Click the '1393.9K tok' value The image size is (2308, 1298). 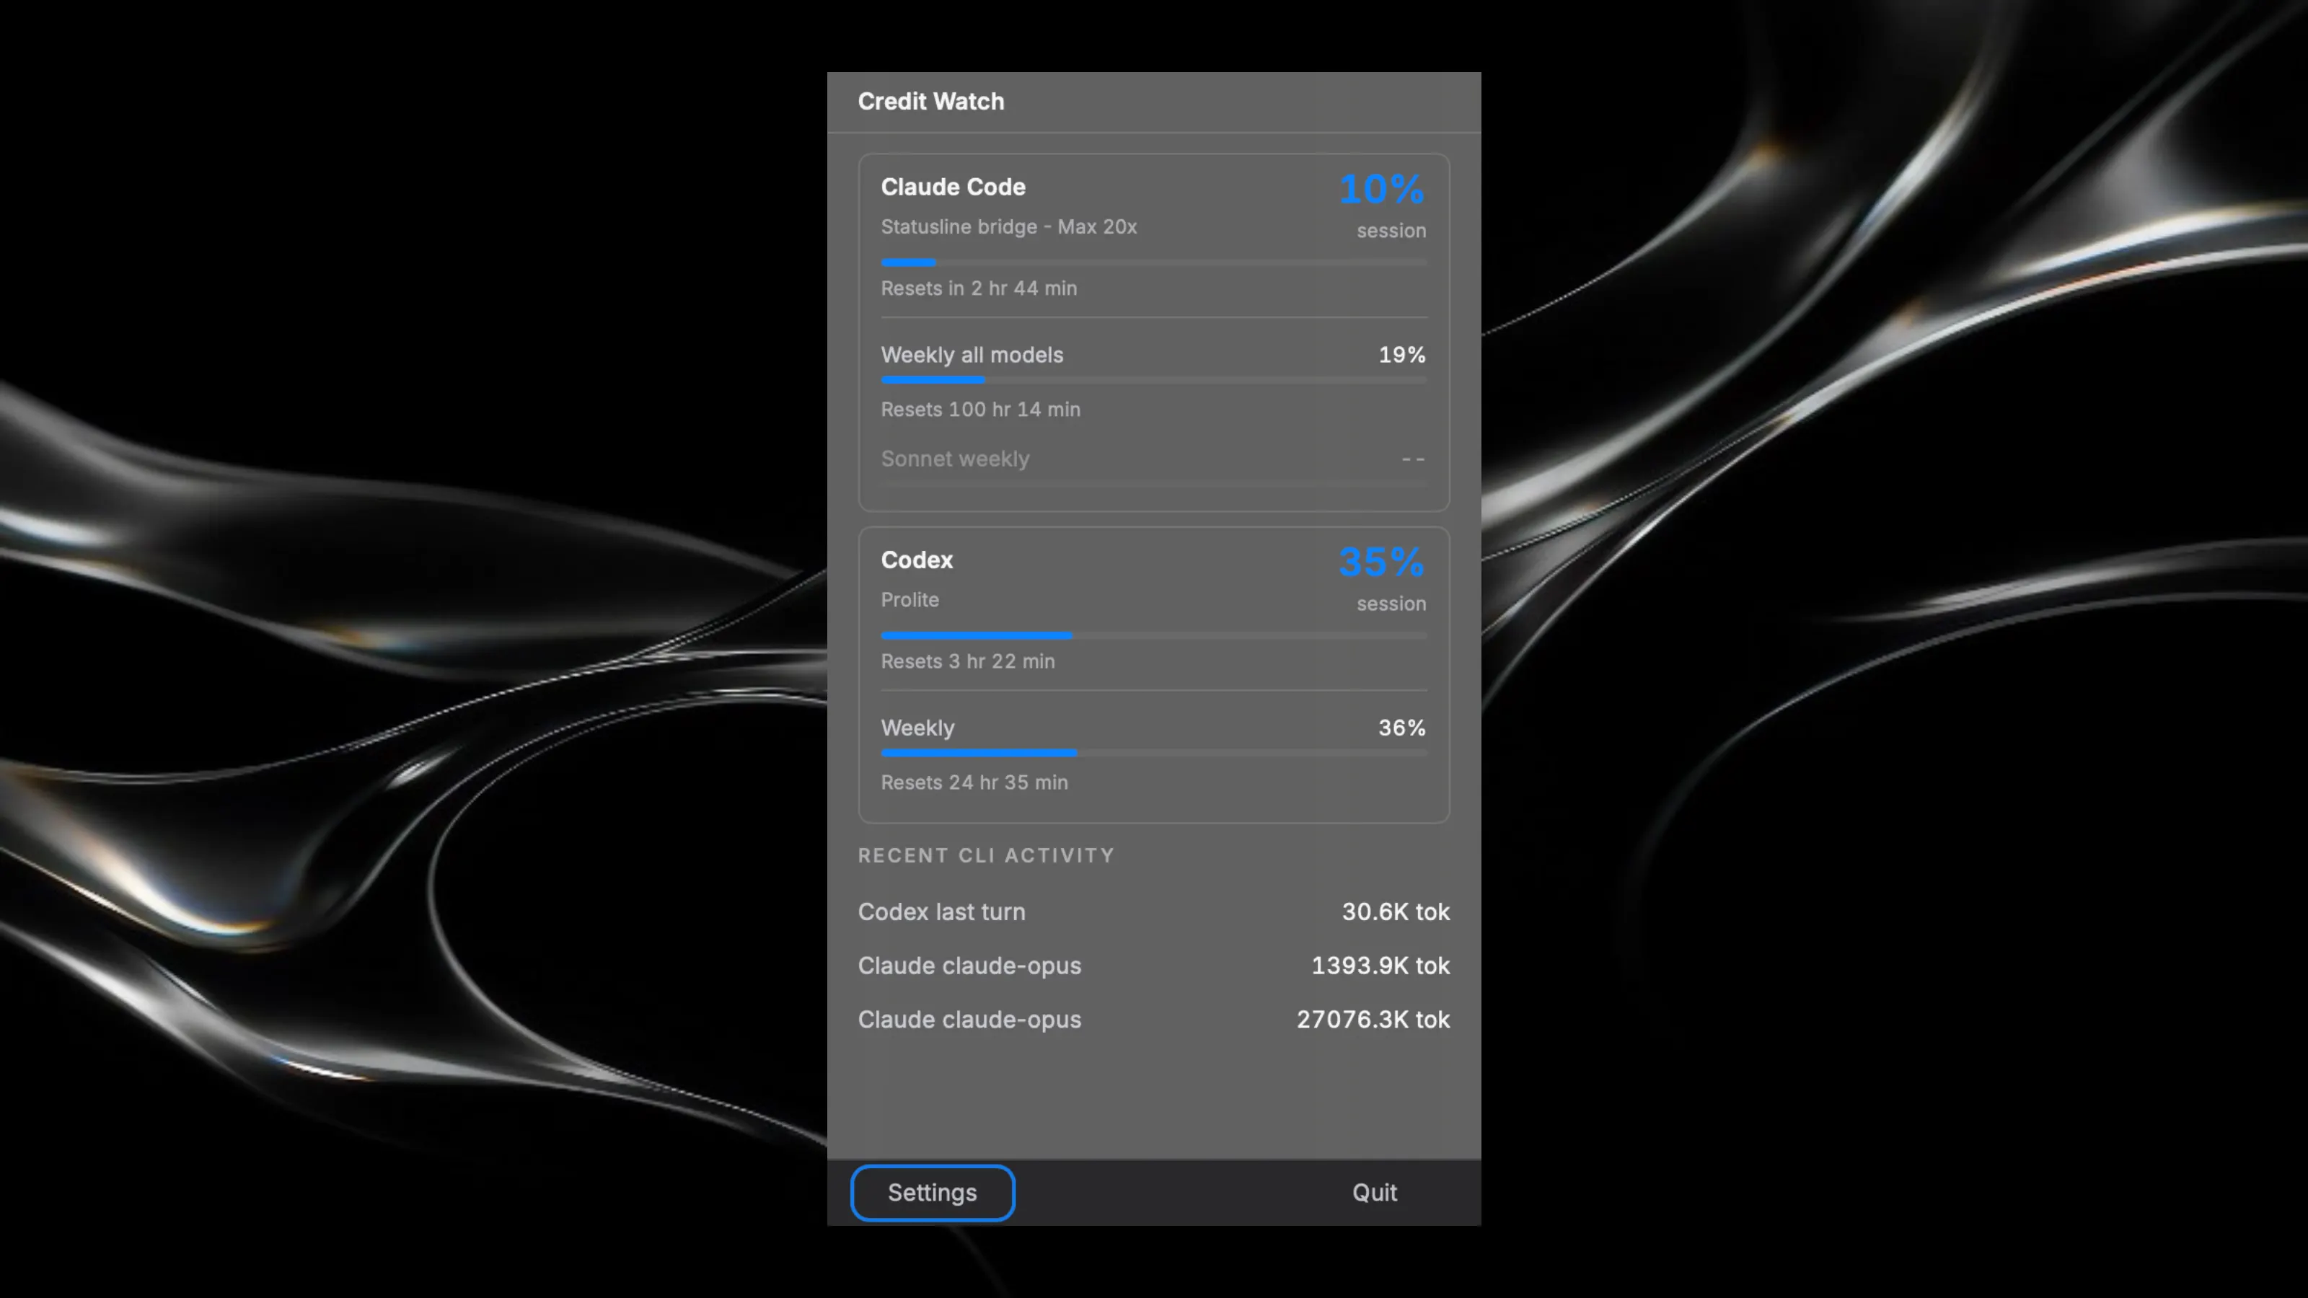(x=1380, y=966)
